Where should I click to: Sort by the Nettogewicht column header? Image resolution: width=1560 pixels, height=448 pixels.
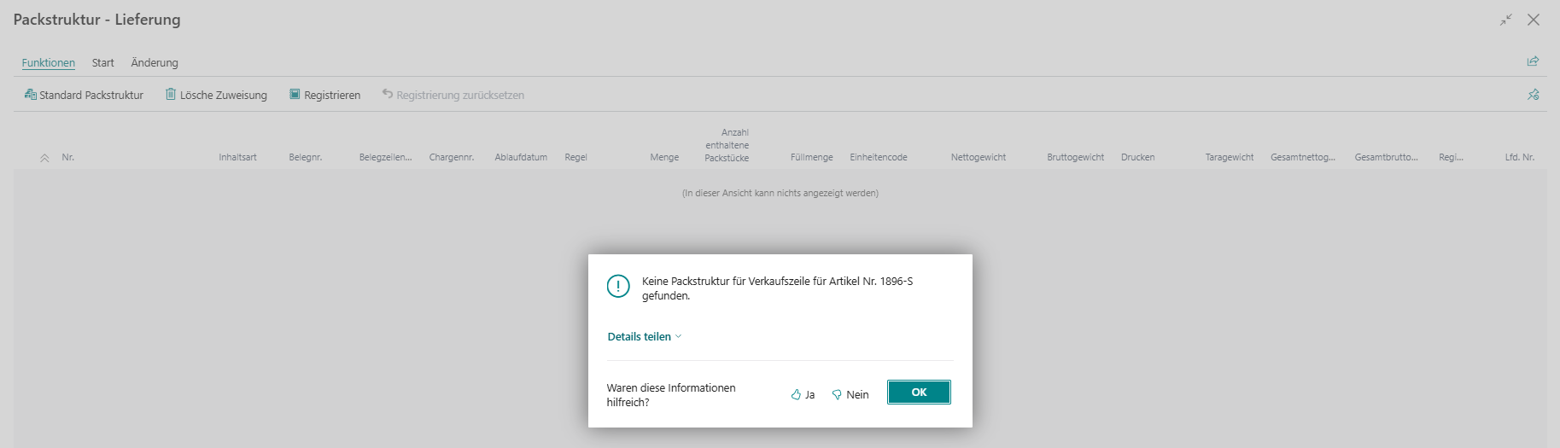click(979, 157)
